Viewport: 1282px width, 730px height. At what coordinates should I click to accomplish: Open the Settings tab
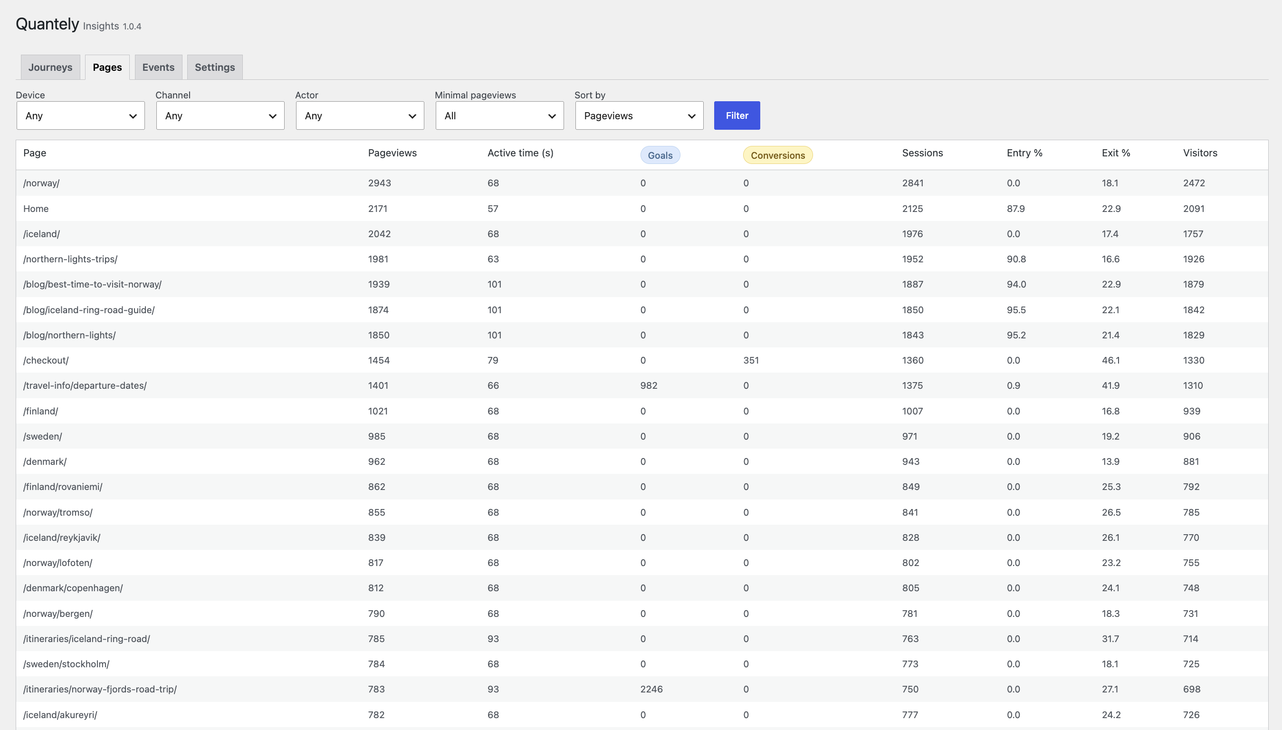click(x=214, y=67)
